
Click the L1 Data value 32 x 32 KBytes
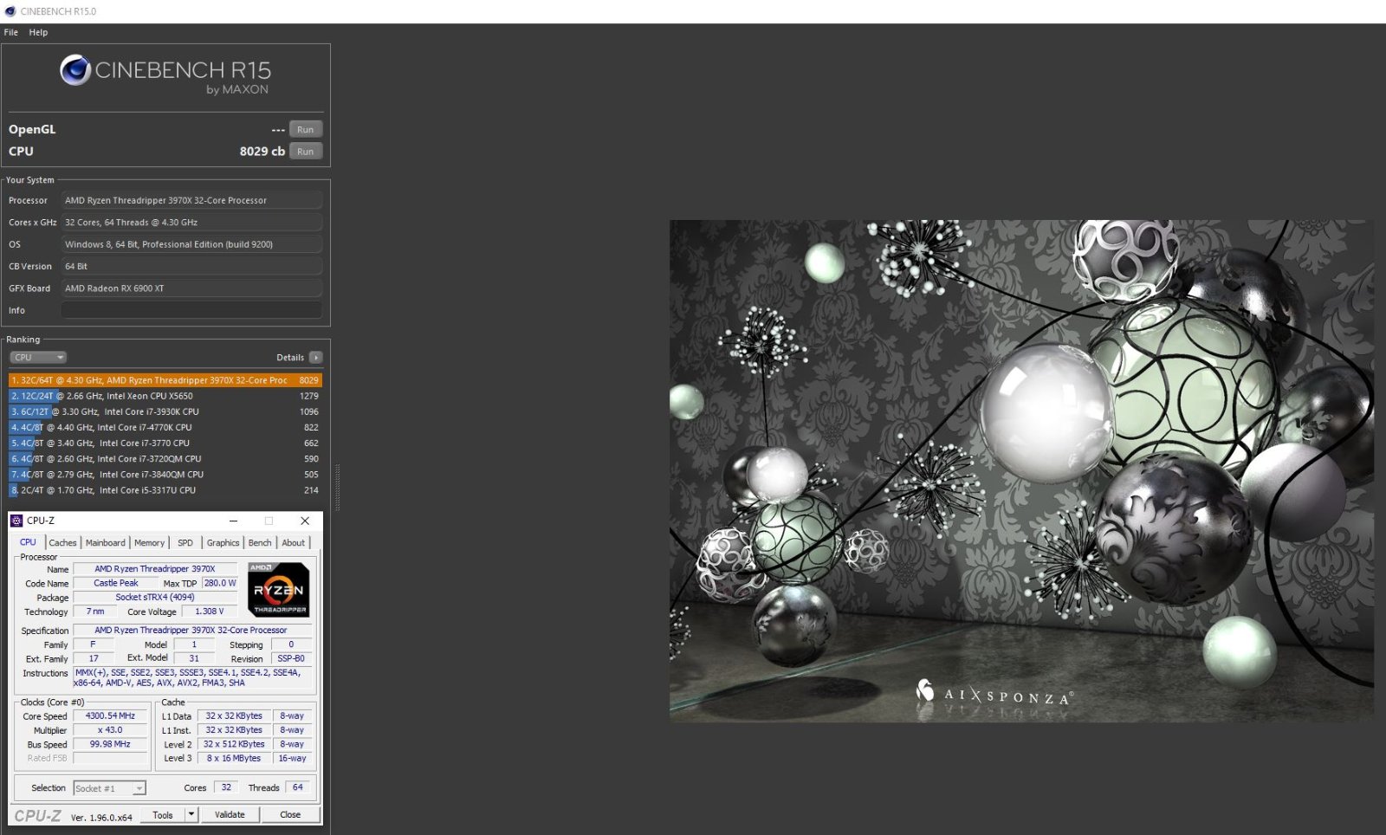click(234, 716)
